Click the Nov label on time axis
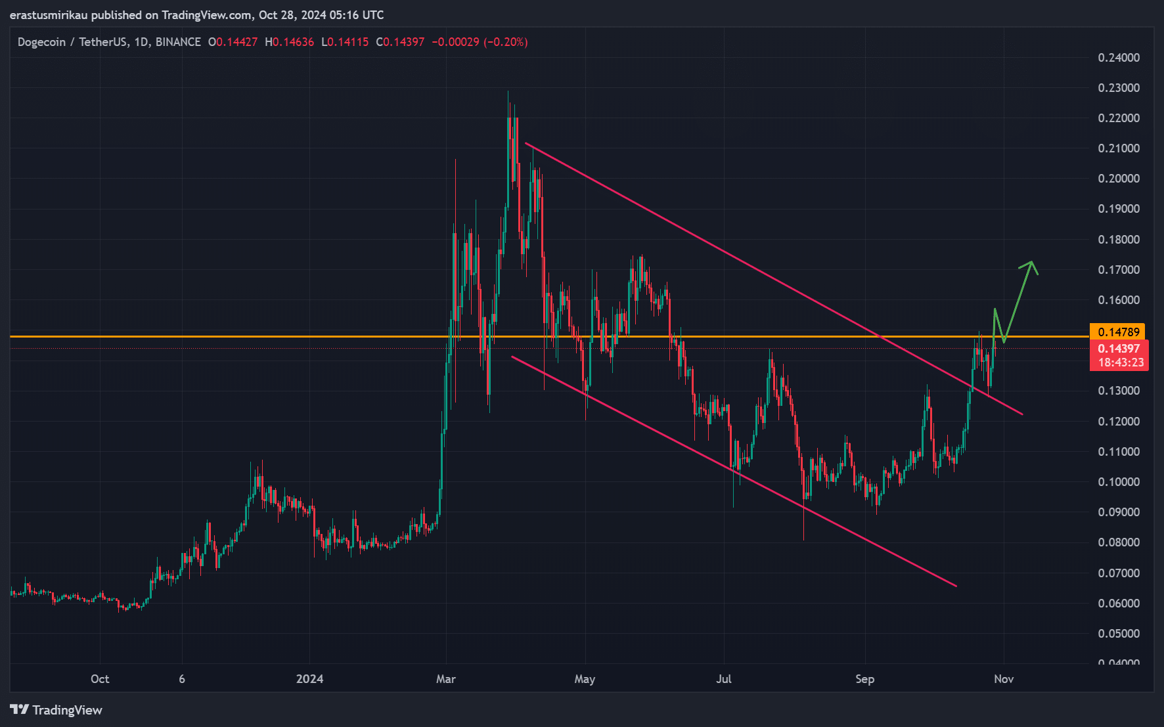The width and height of the screenshot is (1164, 727). tap(1004, 679)
